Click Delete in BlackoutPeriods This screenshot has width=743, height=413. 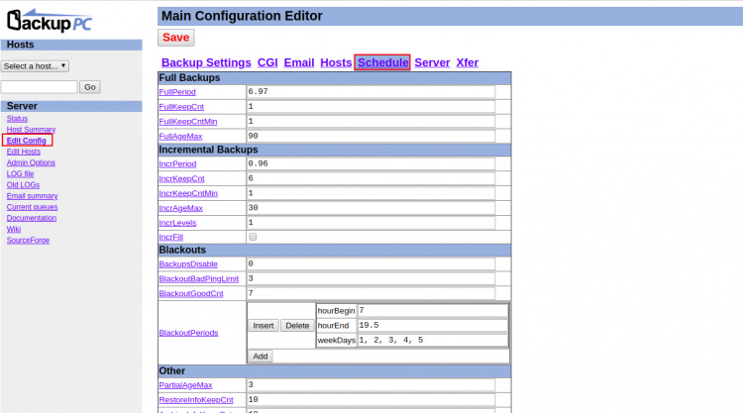pos(296,325)
